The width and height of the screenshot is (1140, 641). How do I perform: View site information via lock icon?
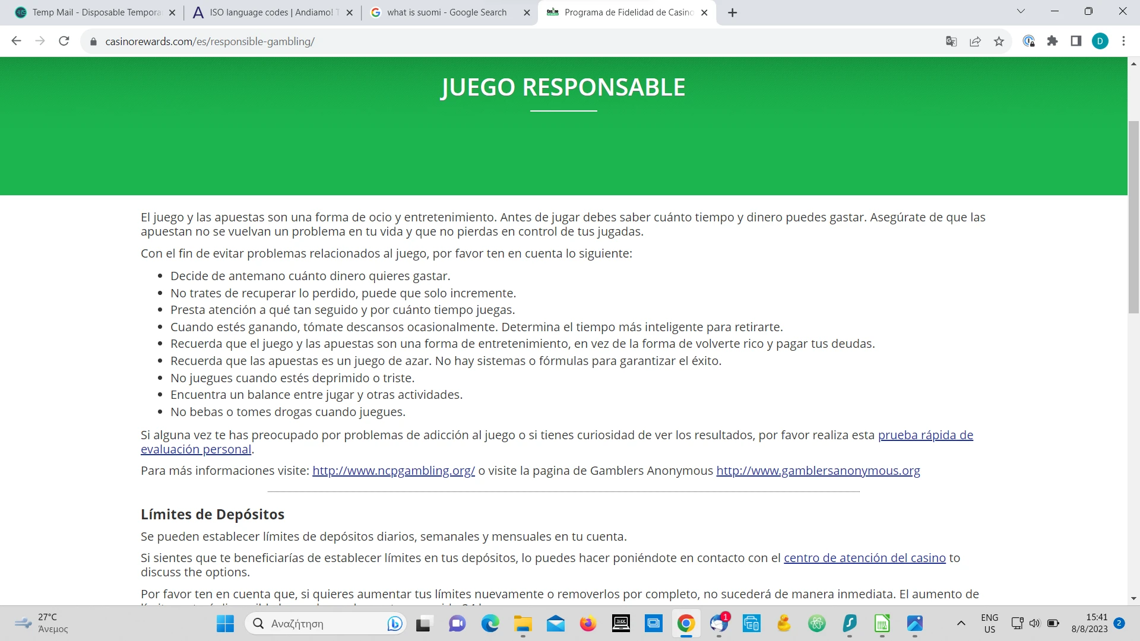(93, 42)
